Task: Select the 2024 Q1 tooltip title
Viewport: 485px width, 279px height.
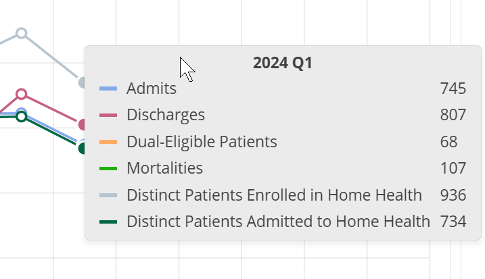Action: point(282,64)
